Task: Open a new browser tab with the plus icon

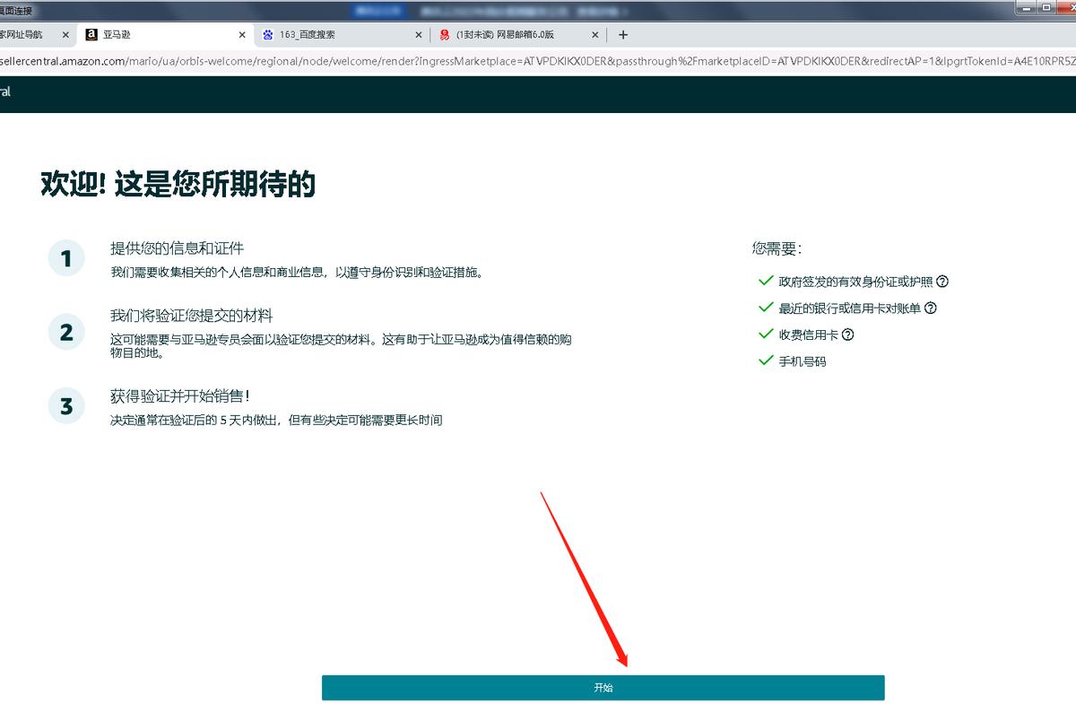Action: (622, 34)
